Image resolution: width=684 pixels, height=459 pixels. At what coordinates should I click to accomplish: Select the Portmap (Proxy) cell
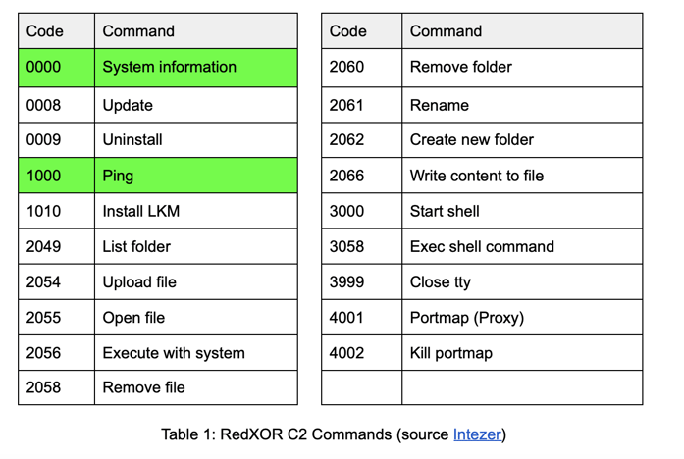522,318
